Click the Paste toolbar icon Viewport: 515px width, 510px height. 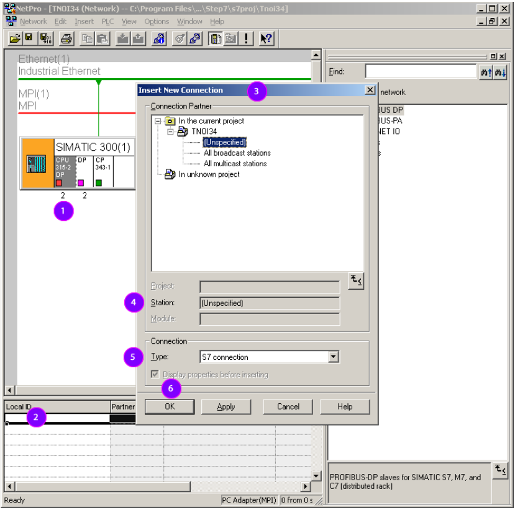coord(102,38)
